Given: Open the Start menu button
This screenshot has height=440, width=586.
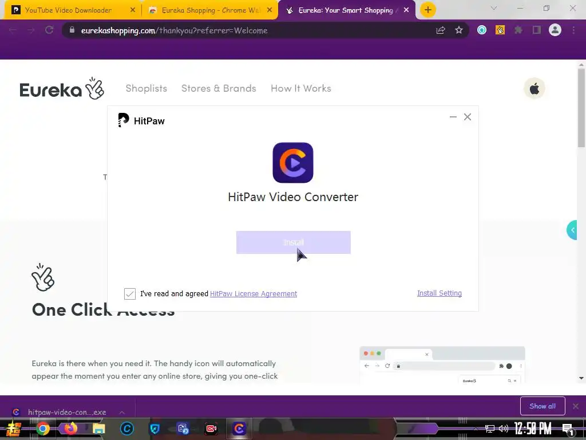Looking at the screenshot, I should click(14, 429).
